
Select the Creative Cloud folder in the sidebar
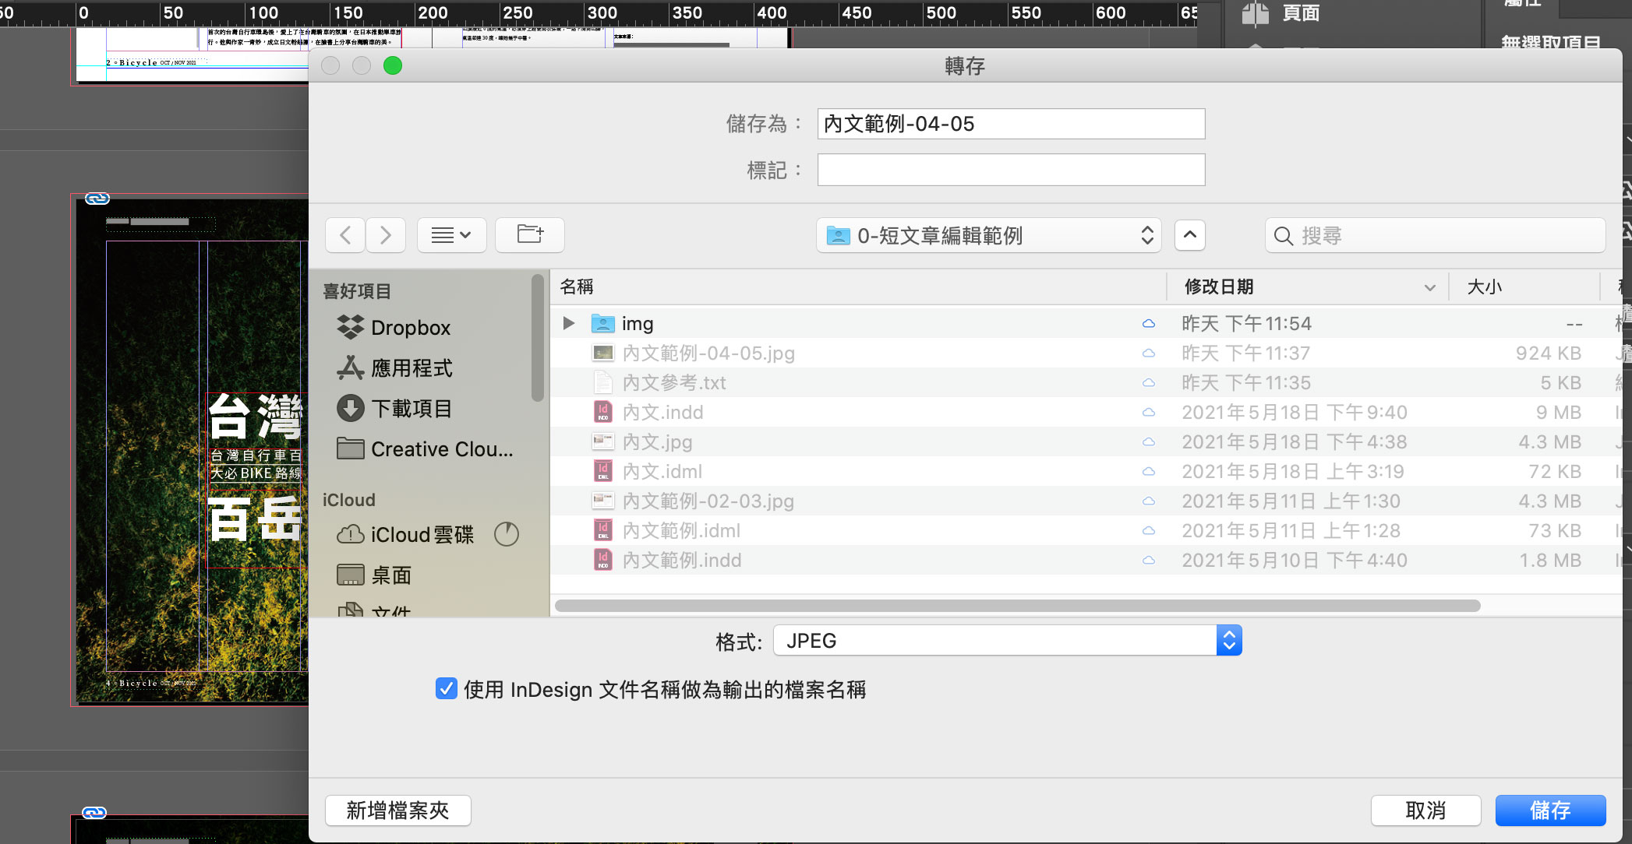tap(441, 449)
